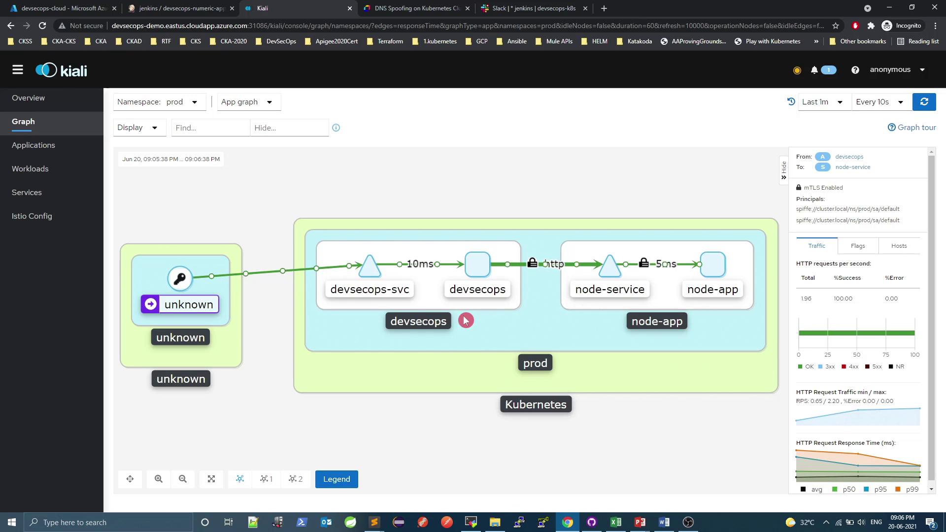
Task: Click the Find input field
Action: tap(210, 128)
